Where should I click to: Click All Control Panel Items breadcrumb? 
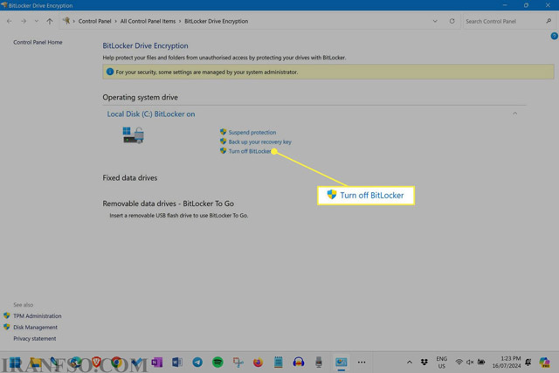pyautogui.click(x=148, y=21)
